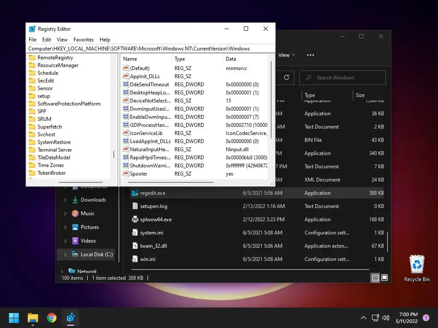Select the SoftwareProtectionPlatform key
This screenshot has height=328, width=438.
pyautogui.click(x=69, y=103)
